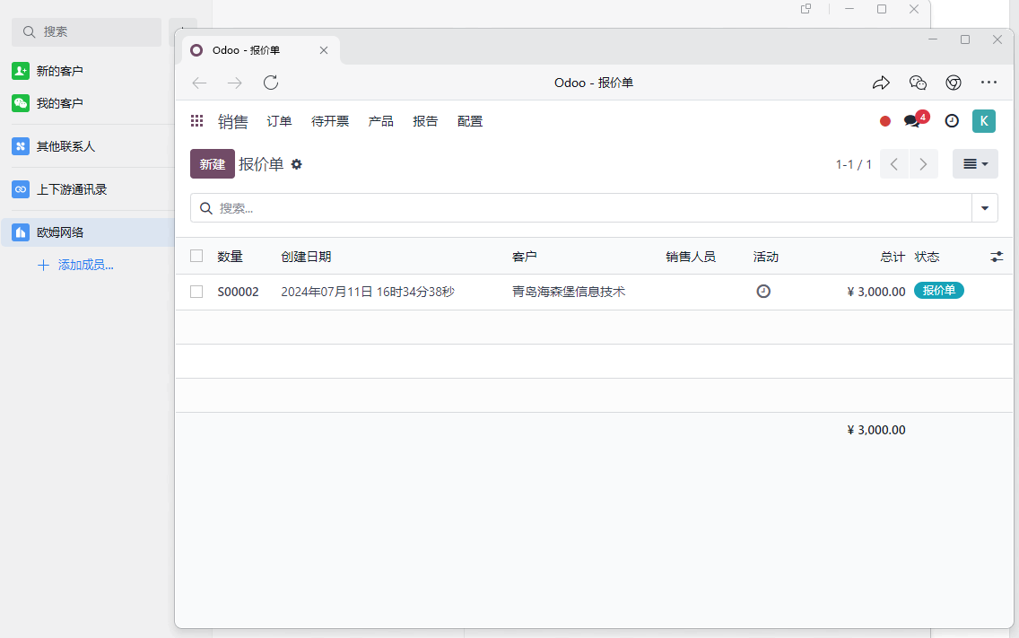1019x638 pixels.
Task: Click the S00002 row total ¥ 3,000.00
Action: (x=876, y=292)
